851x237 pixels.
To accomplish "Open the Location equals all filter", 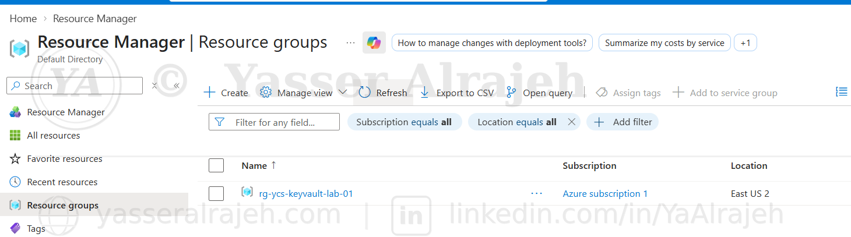I will point(517,122).
